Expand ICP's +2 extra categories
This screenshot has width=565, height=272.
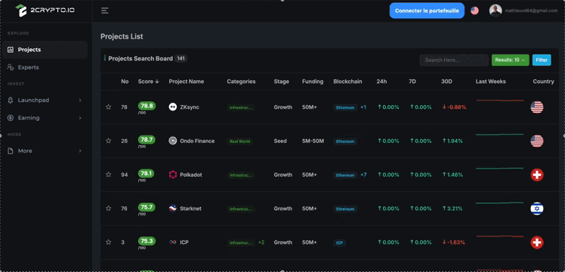[x=261, y=243]
